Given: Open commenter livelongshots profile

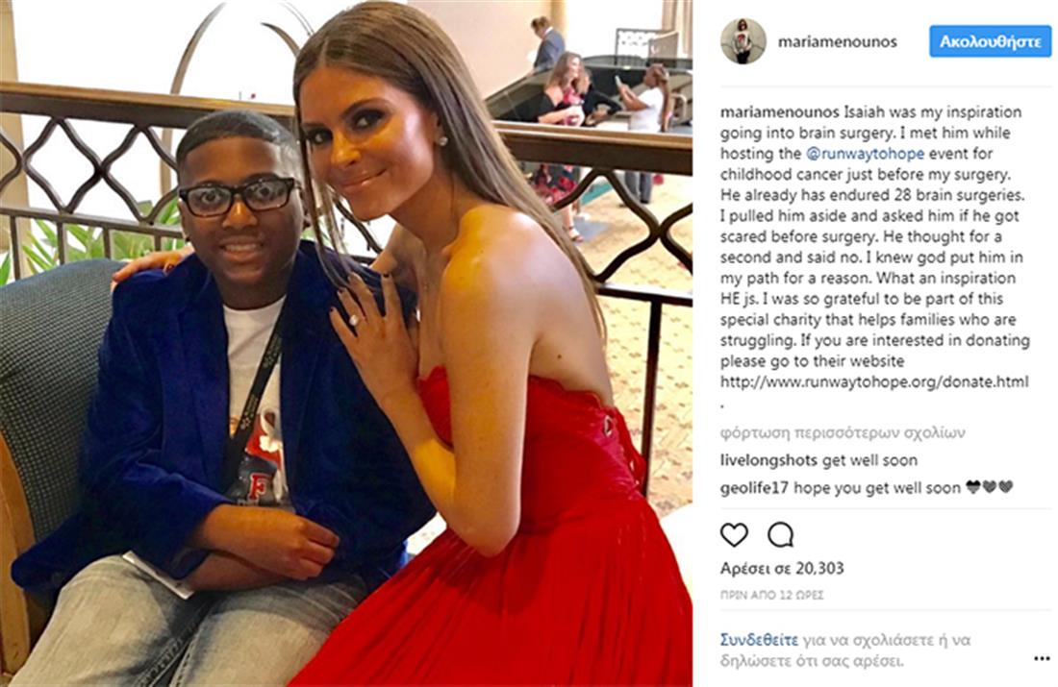Looking at the screenshot, I should click(768, 460).
